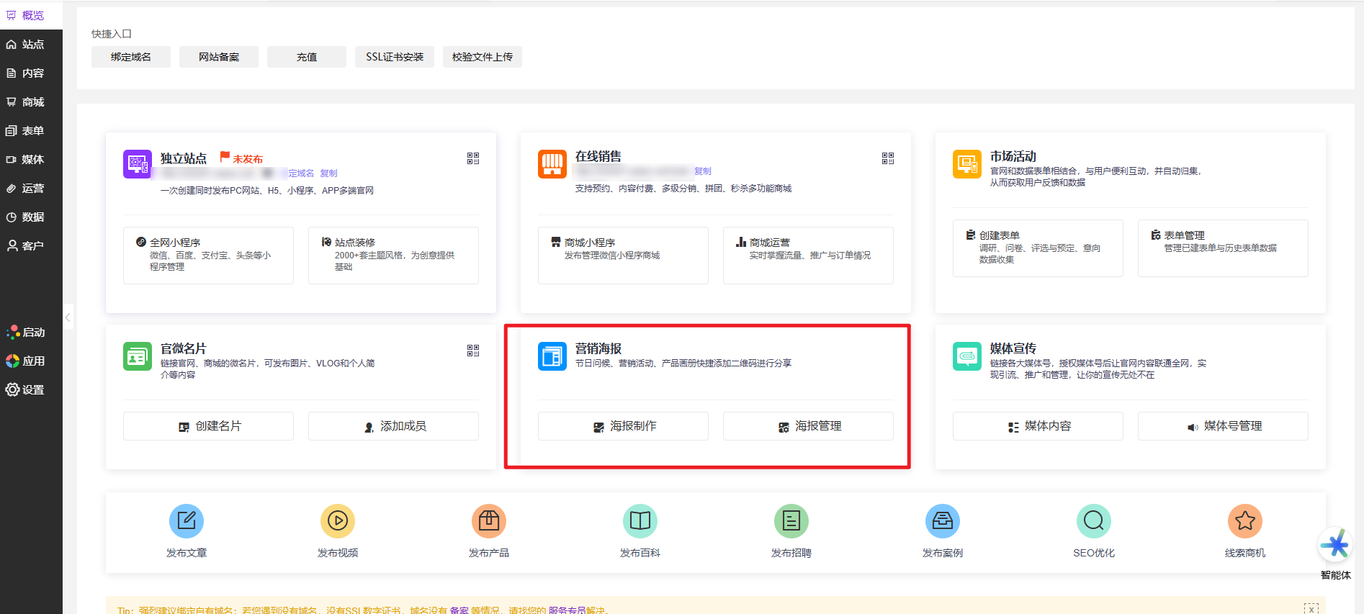This screenshot has height=614, width=1364.
Task: Open the 发布案例 publish case icon
Action: point(943,520)
